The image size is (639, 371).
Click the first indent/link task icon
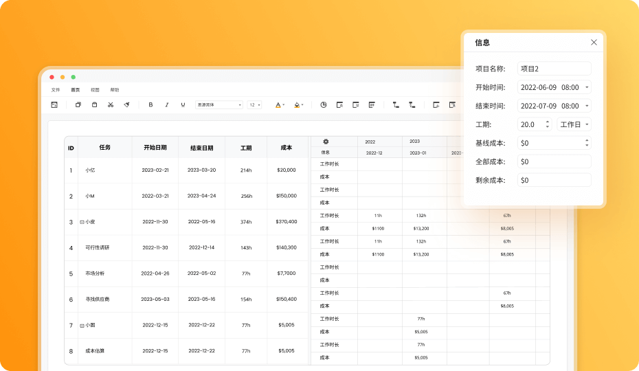point(396,105)
